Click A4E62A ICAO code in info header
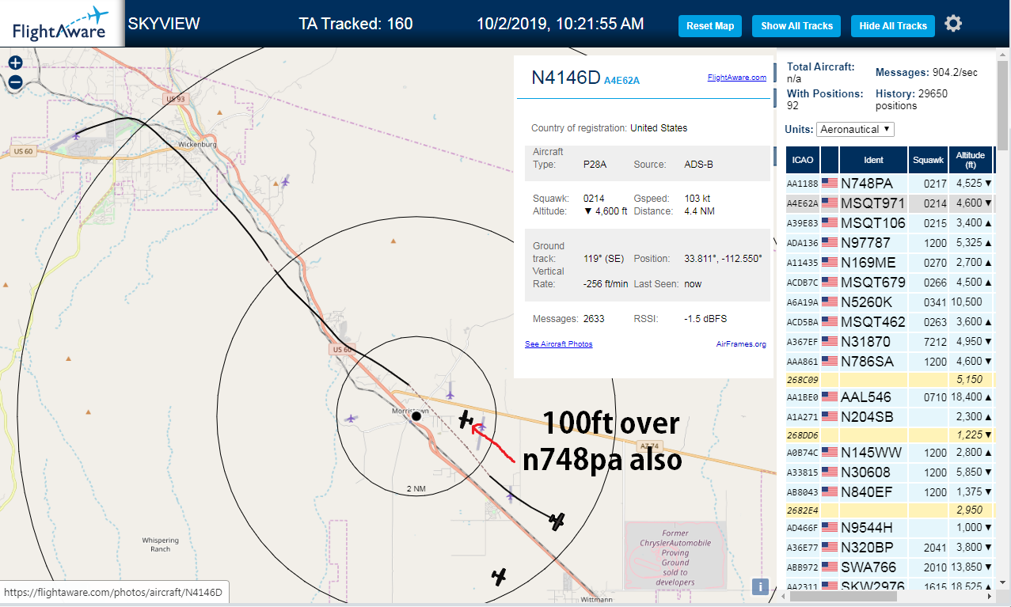This screenshot has width=1011, height=607. pos(621,81)
